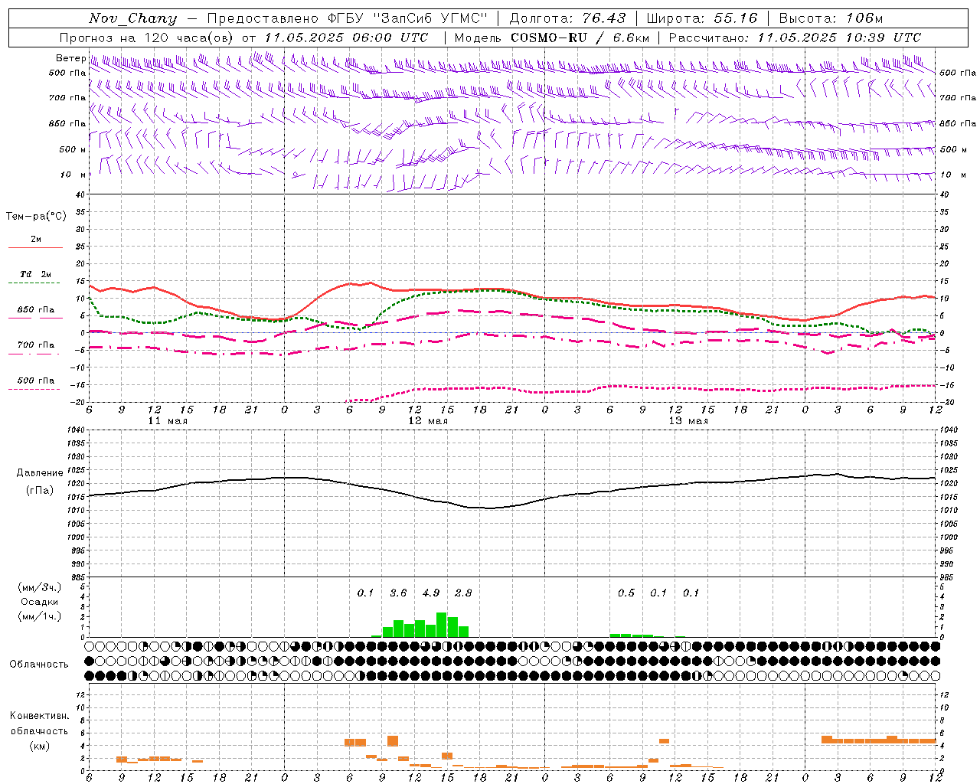Image resolution: width=980 pixels, height=784 pixels.
Task: Select the longitude value 76.43
Action: 604,18
